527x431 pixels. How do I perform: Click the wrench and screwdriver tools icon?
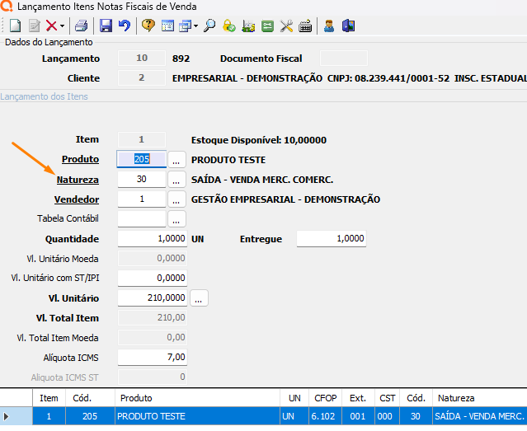click(287, 26)
